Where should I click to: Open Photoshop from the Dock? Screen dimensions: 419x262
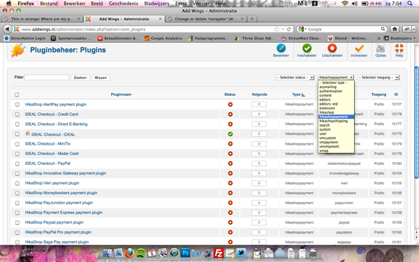coord(185,253)
